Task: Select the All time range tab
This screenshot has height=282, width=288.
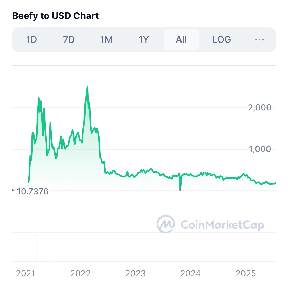Action: tap(181, 40)
